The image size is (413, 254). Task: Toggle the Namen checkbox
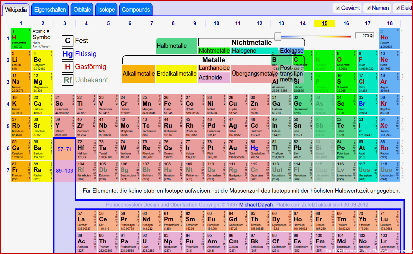pos(369,8)
